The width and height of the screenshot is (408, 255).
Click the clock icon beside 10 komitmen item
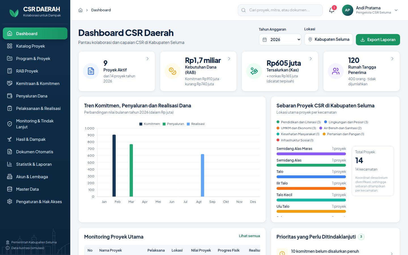[282, 253]
